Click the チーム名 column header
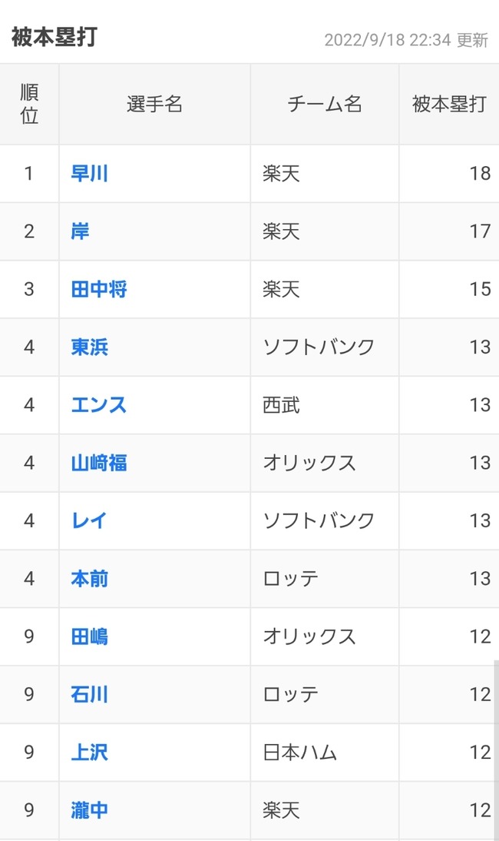Viewport: 499px width, 841px height. tap(324, 105)
